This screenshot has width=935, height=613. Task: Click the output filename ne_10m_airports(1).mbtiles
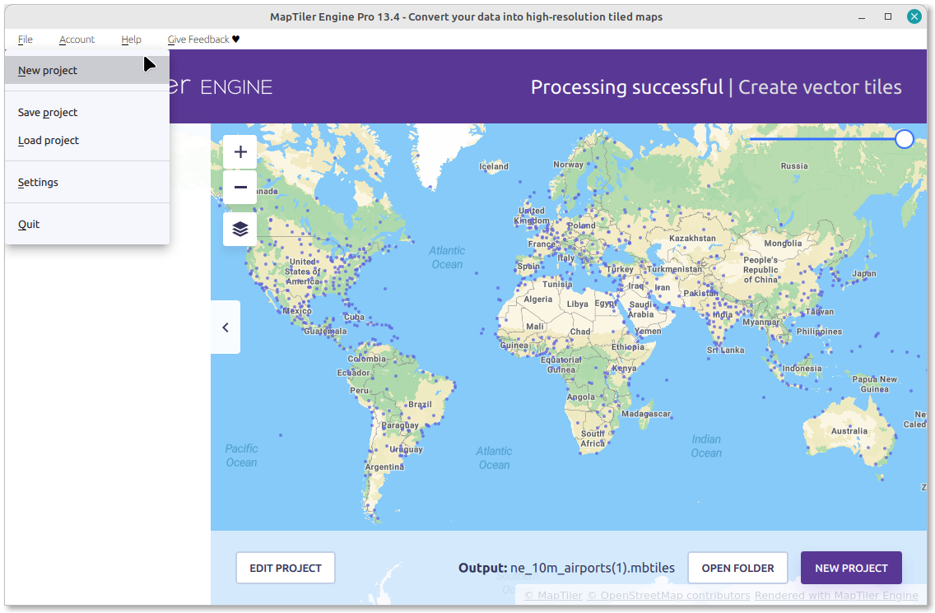pos(592,568)
